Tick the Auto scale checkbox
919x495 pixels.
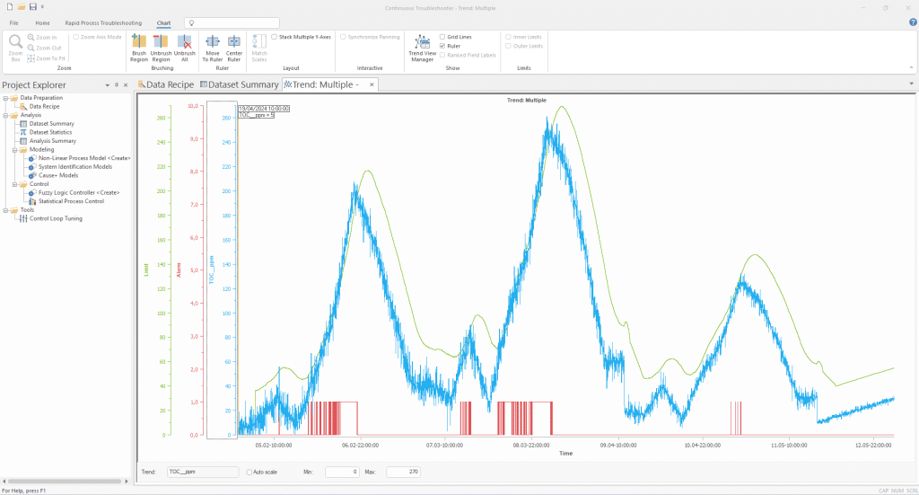point(249,472)
